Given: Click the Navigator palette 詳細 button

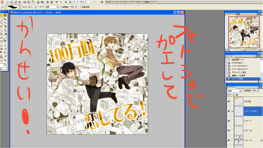Looking at the screenshot, I should point(259,14).
